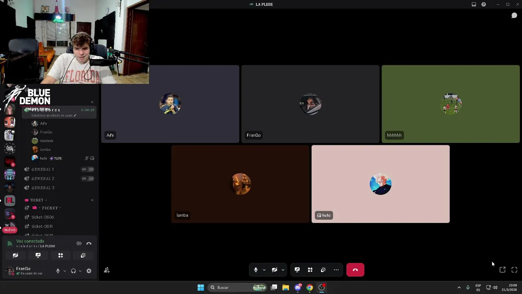The image size is (522, 294).
Task: Disconnect from voice in Voz conectada panel
Action: (89, 244)
